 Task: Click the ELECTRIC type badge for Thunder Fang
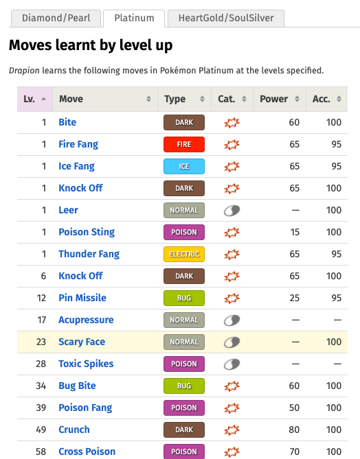184,254
